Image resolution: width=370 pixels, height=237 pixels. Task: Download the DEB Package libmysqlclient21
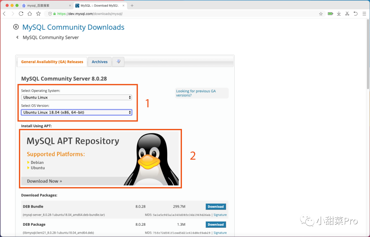tap(216, 224)
